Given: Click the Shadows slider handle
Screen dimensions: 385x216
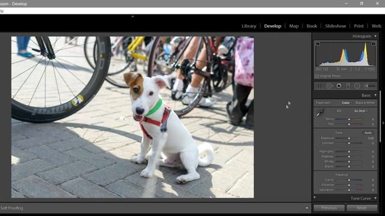Looking at the screenshot, I should click(x=349, y=157).
